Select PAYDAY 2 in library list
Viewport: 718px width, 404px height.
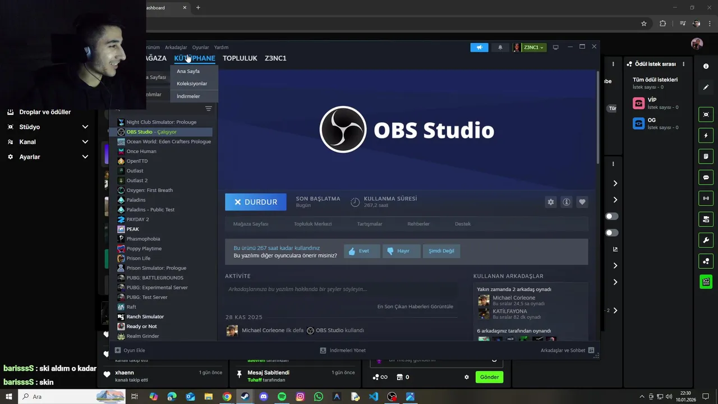(x=137, y=219)
